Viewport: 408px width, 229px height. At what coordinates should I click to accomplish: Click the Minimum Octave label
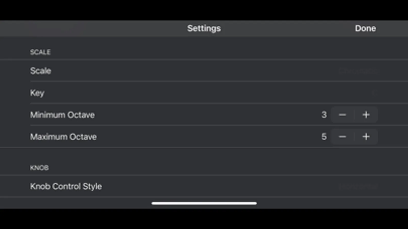coord(63,115)
